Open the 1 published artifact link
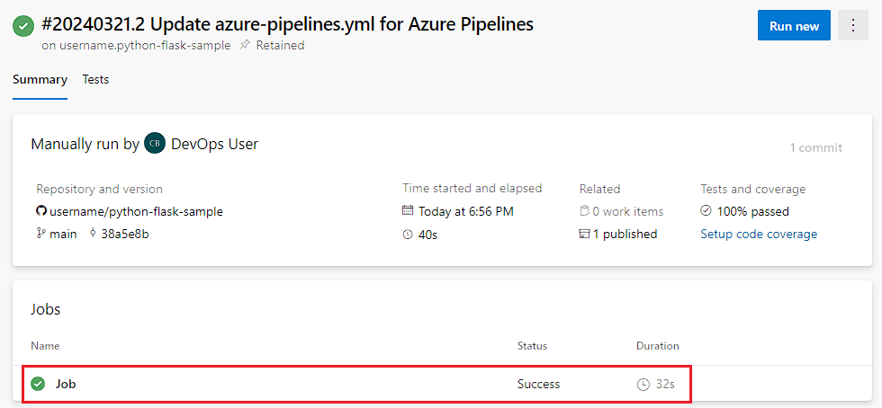This screenshot has width=882, height=408. tap(625, 235)
